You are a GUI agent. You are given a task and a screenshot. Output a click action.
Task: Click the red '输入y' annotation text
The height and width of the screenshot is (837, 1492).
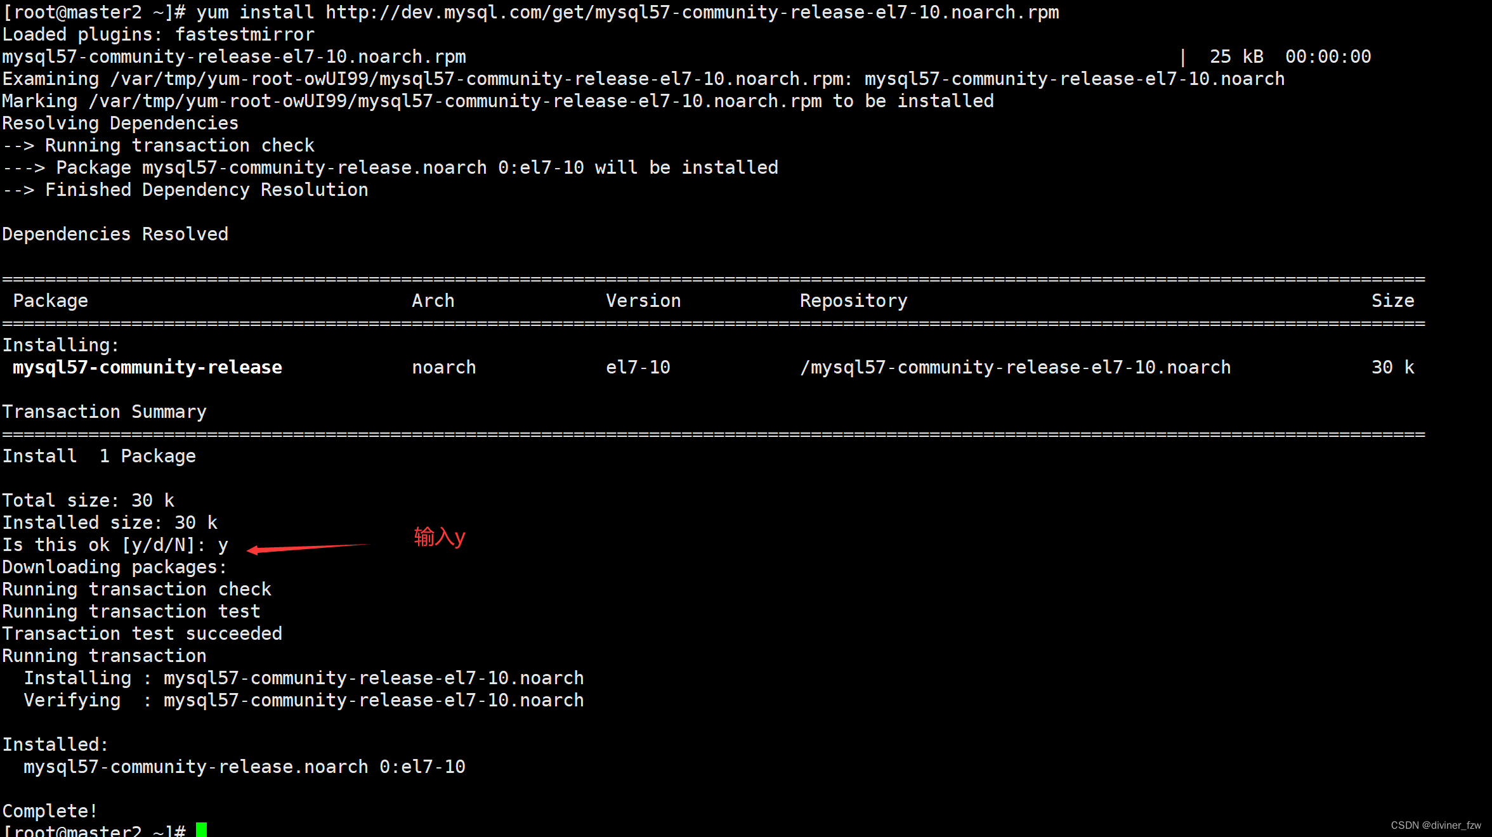(439, 536)
